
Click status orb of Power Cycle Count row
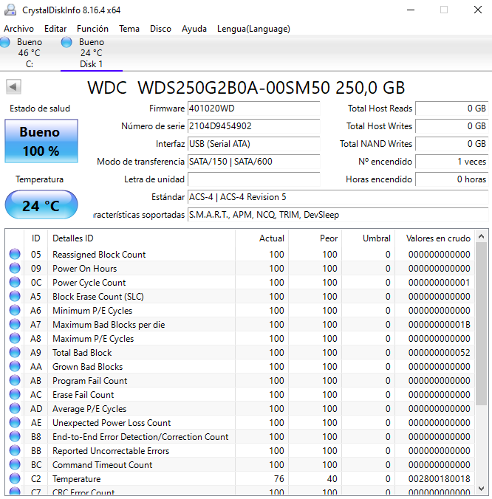(15, 282)
